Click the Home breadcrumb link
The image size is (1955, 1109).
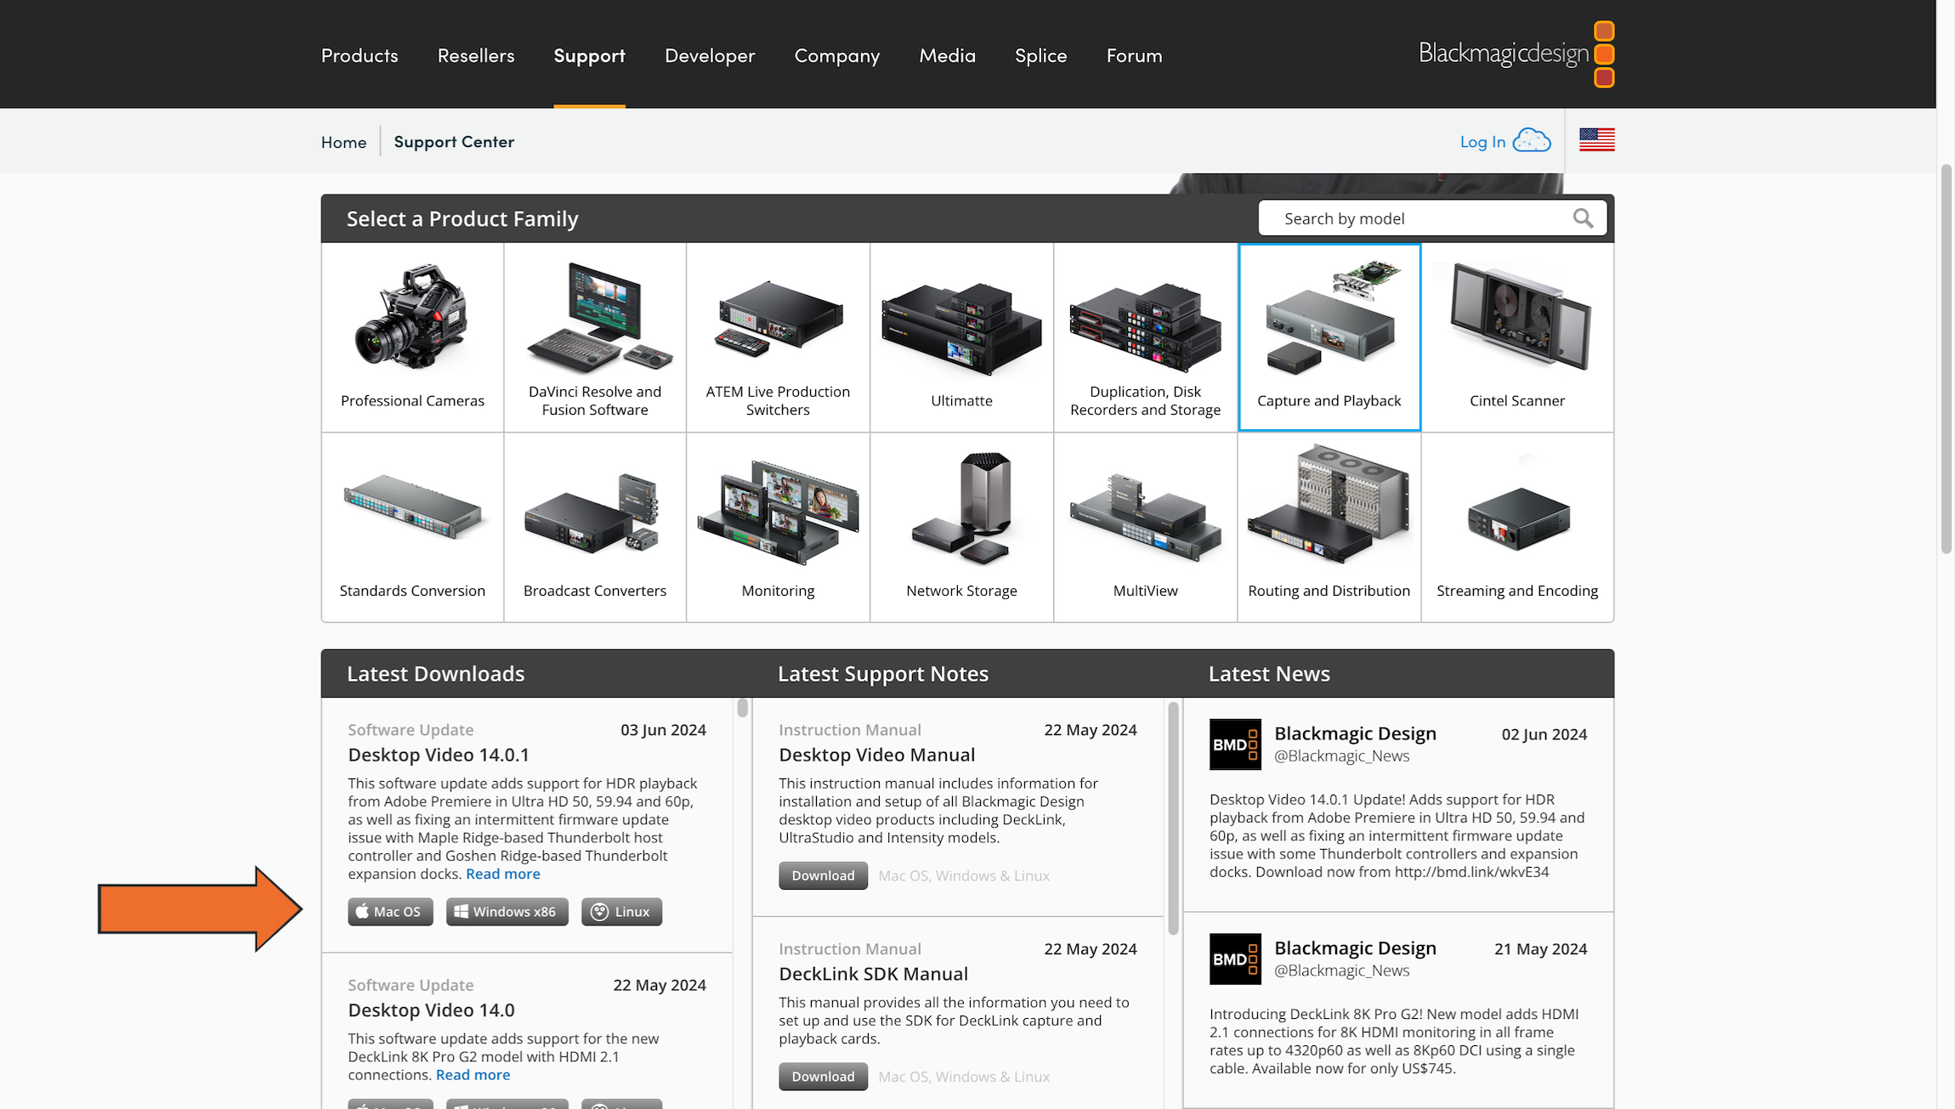(x=343, y=141)
